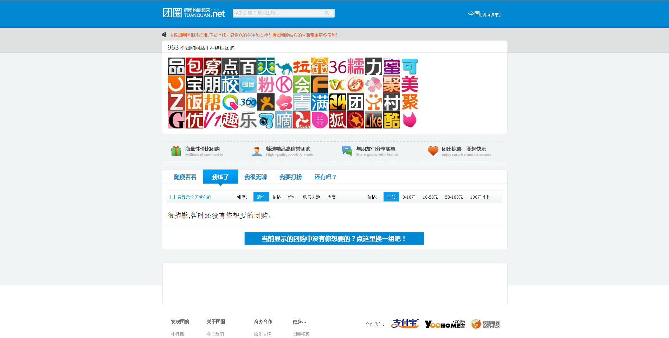This screenshot has width=669, height=338.
Task: Filter price to 100元以上
Action: [480, 197]
